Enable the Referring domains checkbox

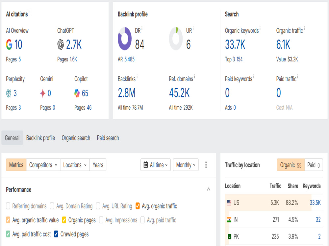[8, 206]
